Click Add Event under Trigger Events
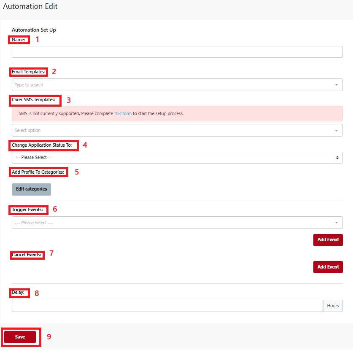353x352 pixels. [x=328, y=239]
